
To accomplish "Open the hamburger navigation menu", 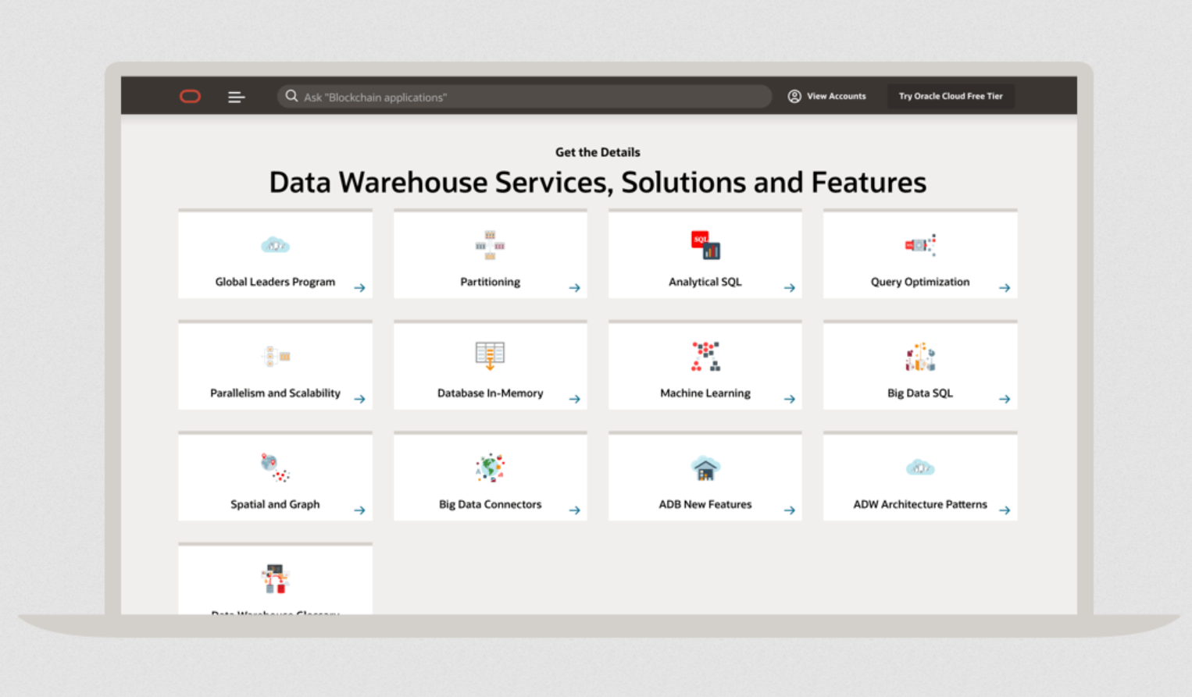I will click(x=236, y=98).
